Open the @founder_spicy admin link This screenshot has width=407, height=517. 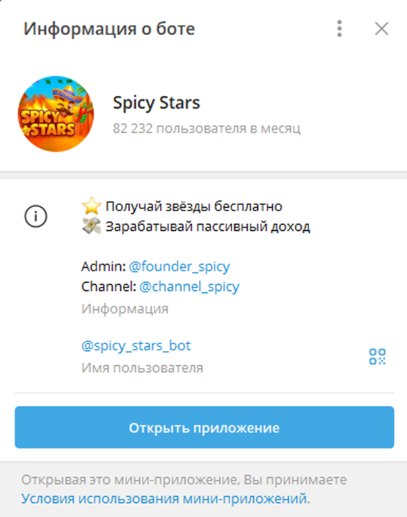click(x=179, y=267)
